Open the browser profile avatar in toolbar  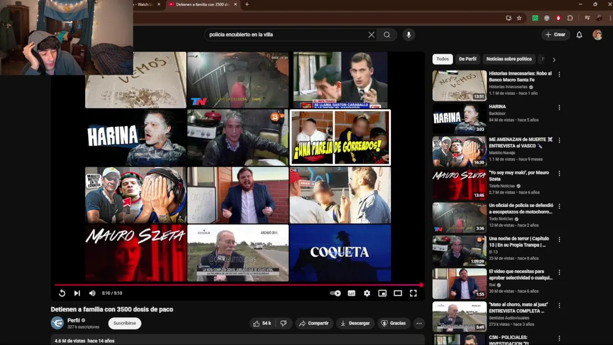point(599,18)
